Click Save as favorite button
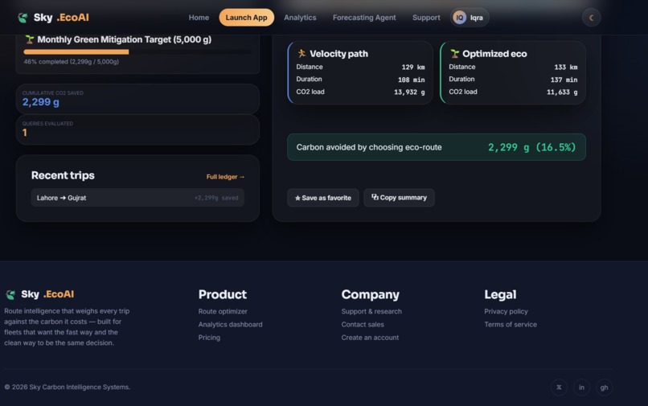The image size is (648, 406). 323,198
